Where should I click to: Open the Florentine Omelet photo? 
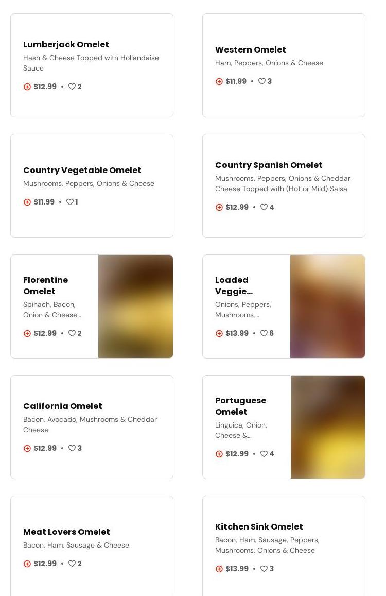tap(135, 306)
